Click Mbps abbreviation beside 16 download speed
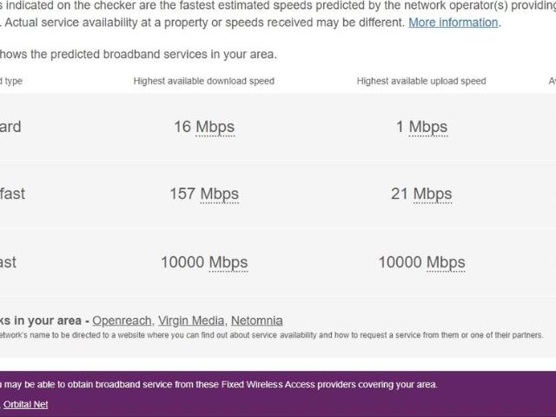Screen dimensions: 556x417 click(215, 127)
